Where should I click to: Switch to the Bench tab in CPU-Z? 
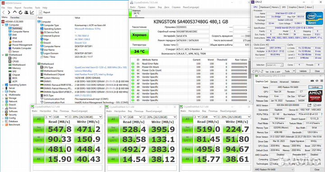pyautogui.click(x=302, y=7)
